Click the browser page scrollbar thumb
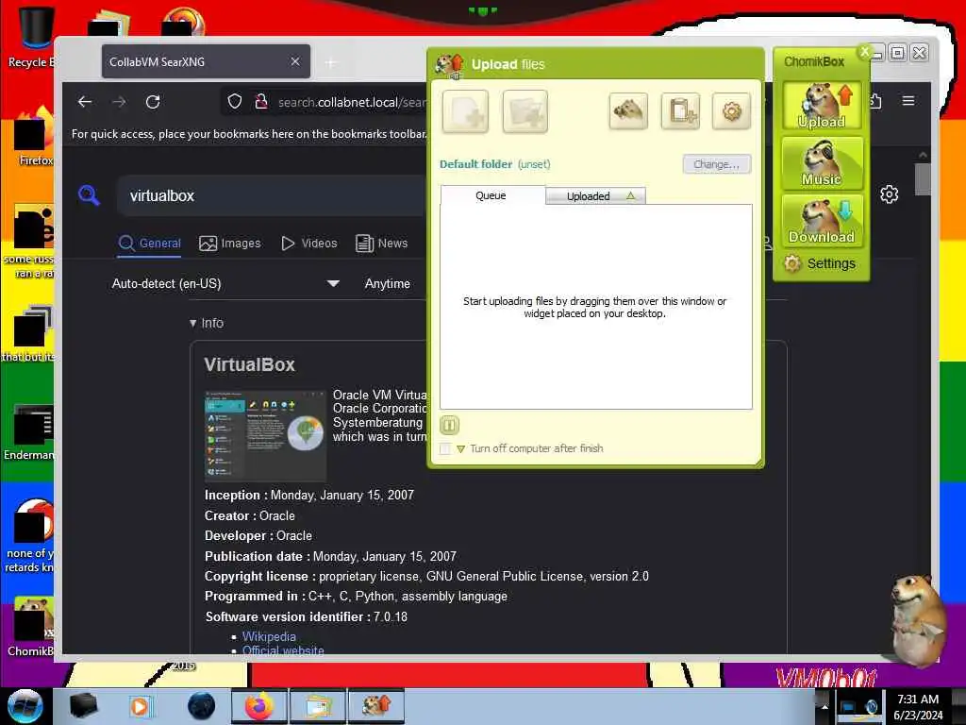 pos(923,179)
